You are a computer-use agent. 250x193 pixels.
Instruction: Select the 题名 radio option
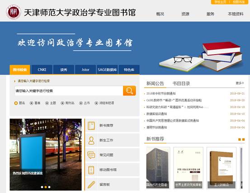[16, 103]
